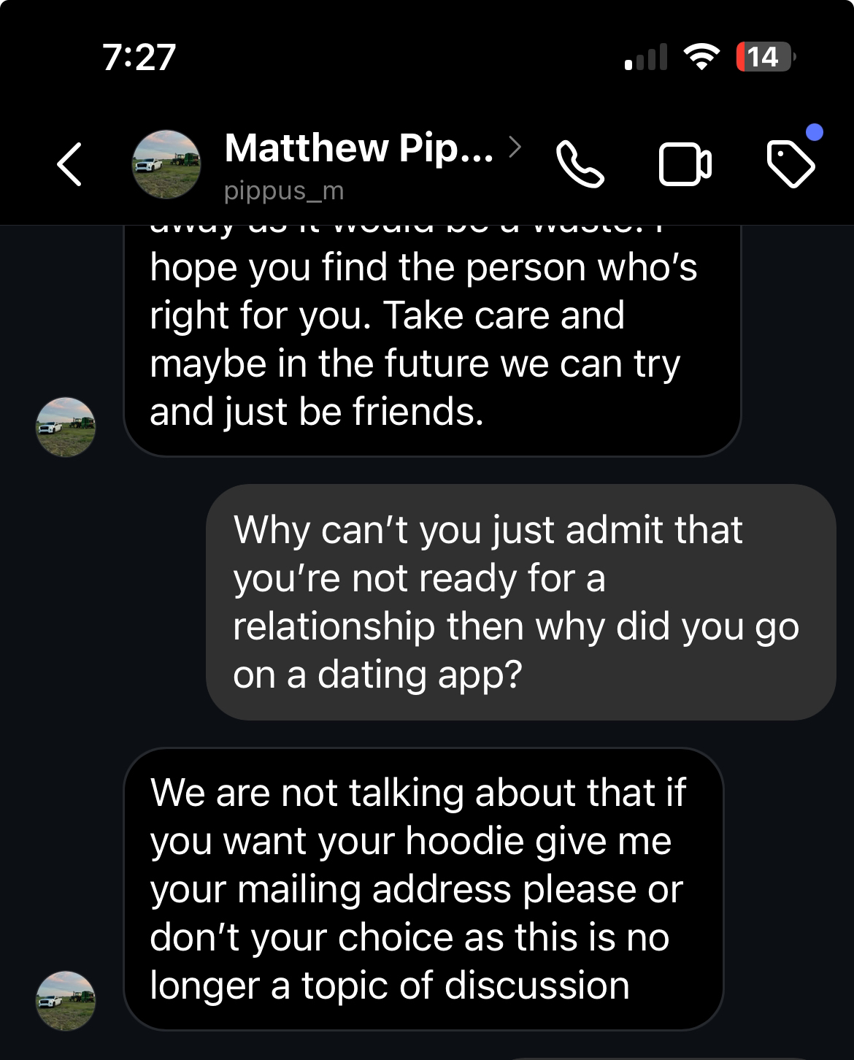Viewport: 854px width, 1060px height.
Task: Tap the battery indicator showing 14
Action: click(x=764, y=57)
